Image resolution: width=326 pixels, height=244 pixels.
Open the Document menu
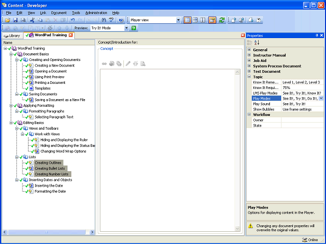coord(59,13)
